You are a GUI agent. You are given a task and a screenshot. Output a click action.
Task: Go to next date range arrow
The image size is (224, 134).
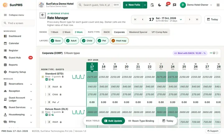(x=189, y=19)
